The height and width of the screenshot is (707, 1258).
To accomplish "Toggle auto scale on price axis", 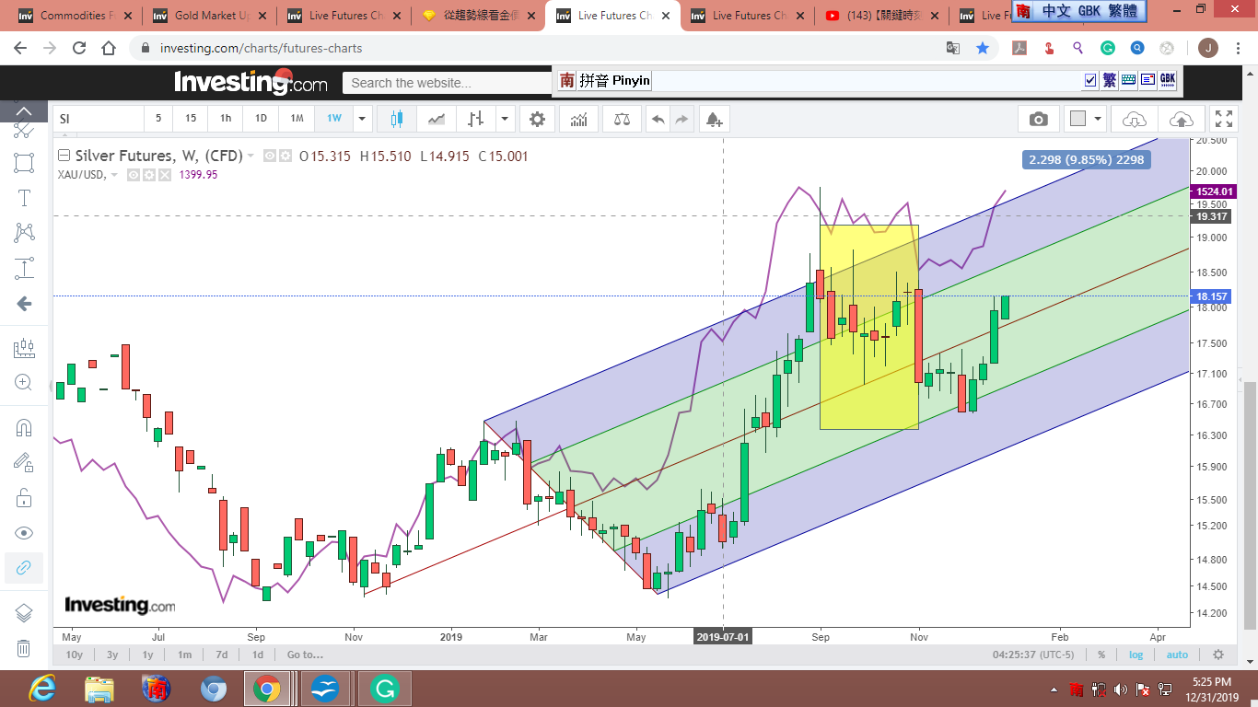I will point(1177,655).
